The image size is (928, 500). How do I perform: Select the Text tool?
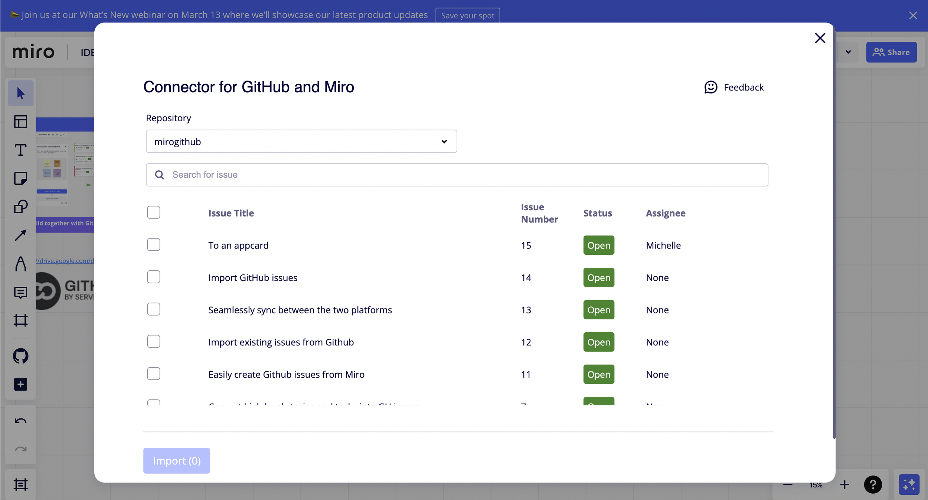click(x=21, y=150)
